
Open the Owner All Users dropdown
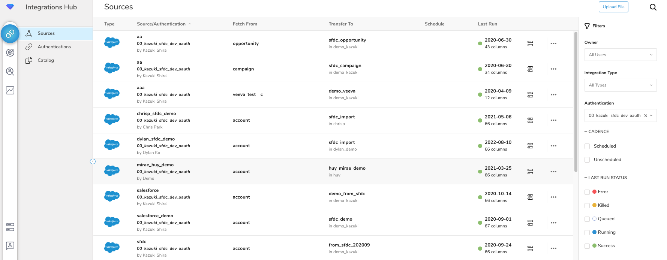point(620,55)
